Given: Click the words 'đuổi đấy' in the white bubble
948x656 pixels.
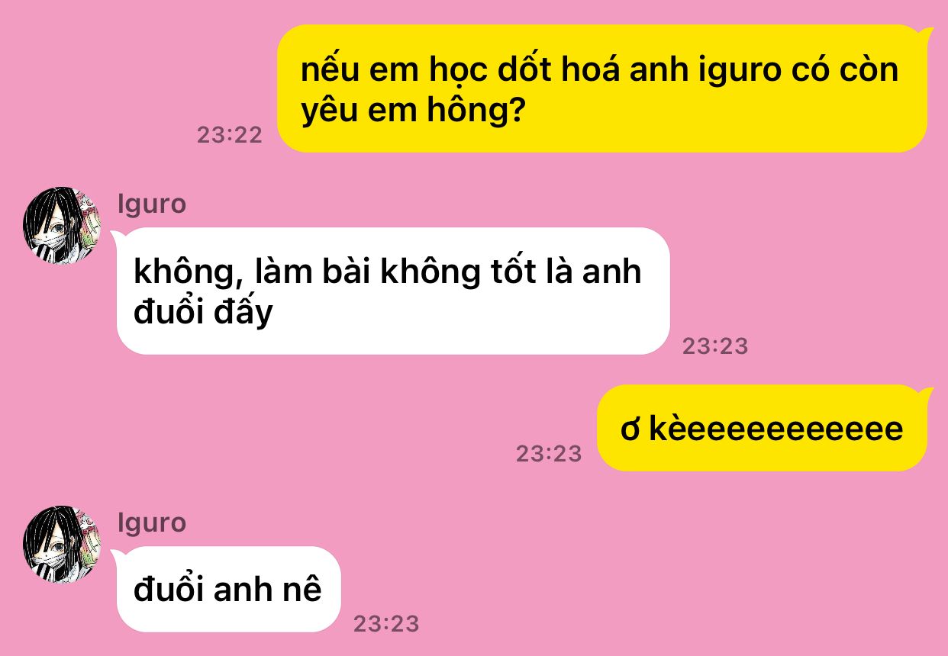Looking at the screenshot, I should 203,313.
